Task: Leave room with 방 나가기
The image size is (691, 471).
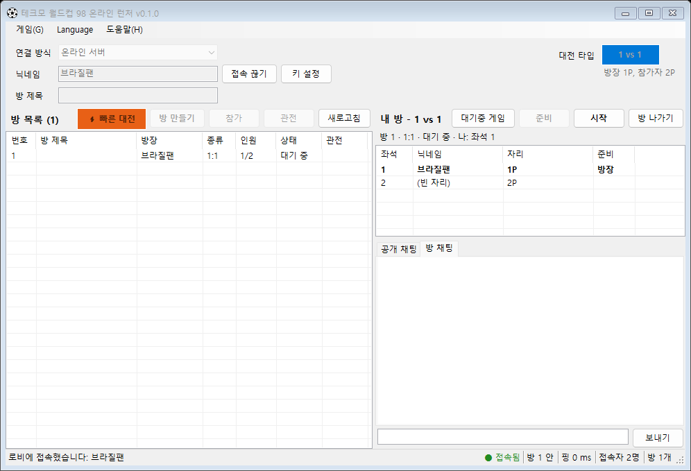Action: click(x=656, y=118)
